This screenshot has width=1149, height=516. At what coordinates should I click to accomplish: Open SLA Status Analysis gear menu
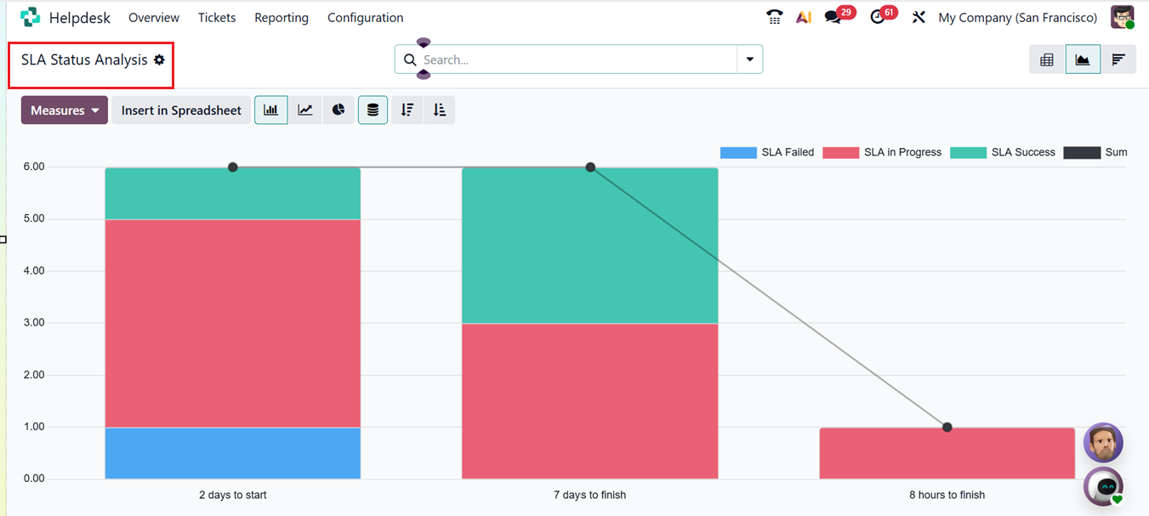(x=159, y=60)
